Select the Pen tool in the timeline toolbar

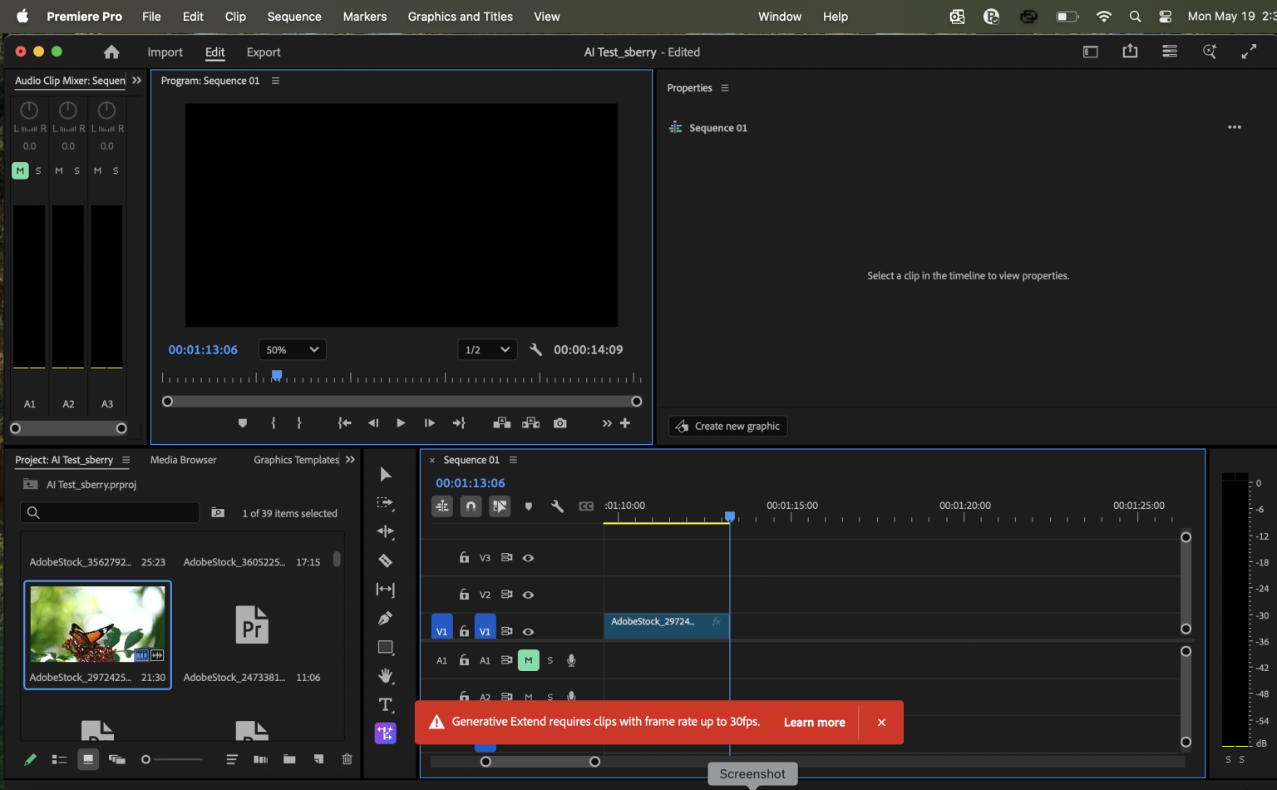[386, 618]
